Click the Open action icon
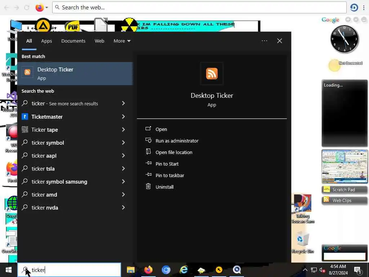 [148, 129]
